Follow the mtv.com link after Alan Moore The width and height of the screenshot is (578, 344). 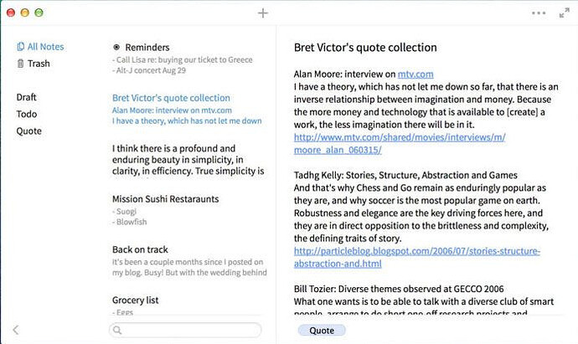tap(415, 75)
